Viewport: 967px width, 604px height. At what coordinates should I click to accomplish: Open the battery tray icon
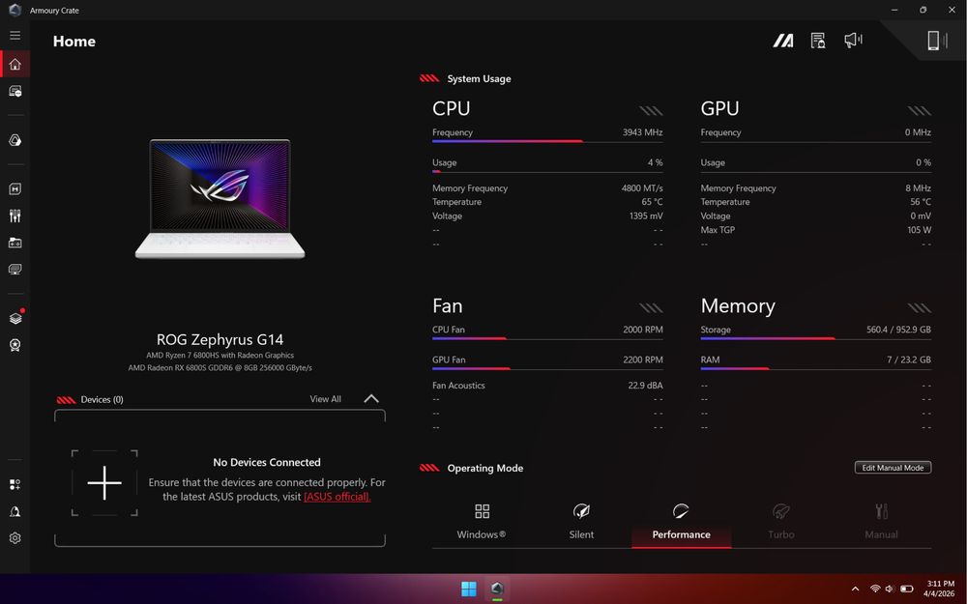coord(907,589)
